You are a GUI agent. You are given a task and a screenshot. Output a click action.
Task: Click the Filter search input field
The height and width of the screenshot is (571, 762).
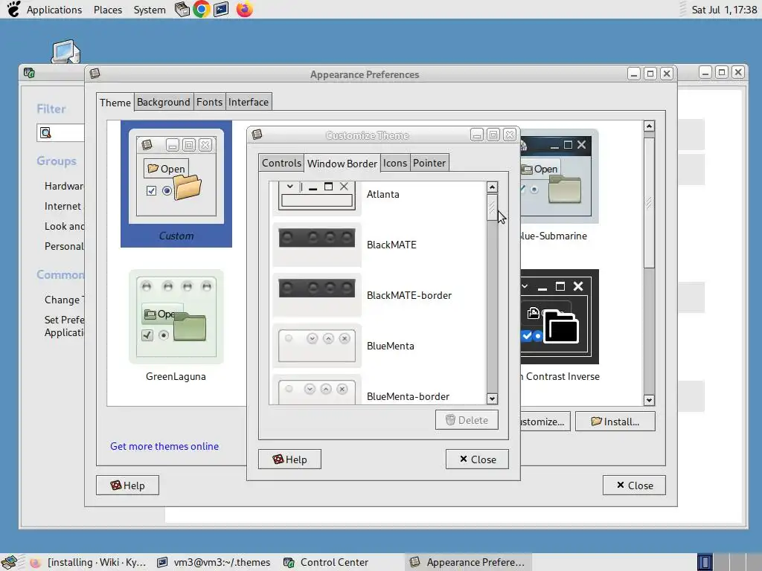point(61,132)
